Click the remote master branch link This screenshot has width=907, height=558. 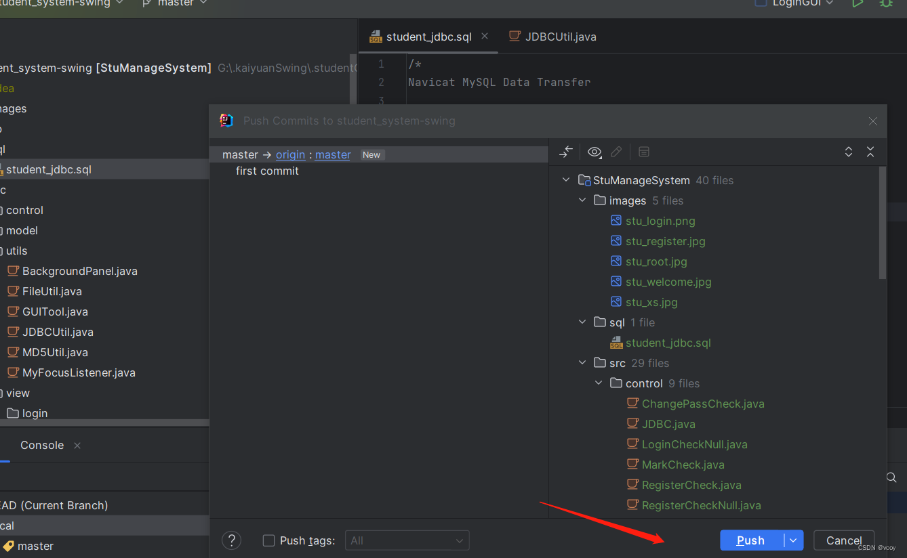click(x=333, y=154)
